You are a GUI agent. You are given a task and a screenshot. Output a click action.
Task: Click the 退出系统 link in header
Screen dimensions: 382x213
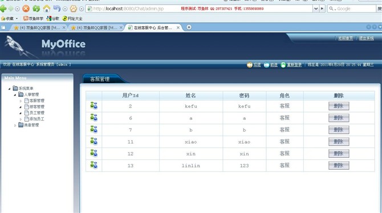coord(367,38)
